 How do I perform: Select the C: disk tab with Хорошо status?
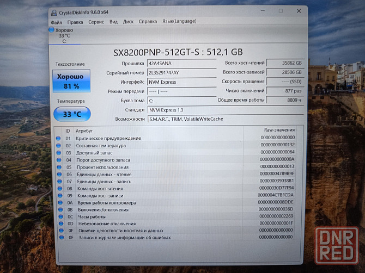[64, 36]
